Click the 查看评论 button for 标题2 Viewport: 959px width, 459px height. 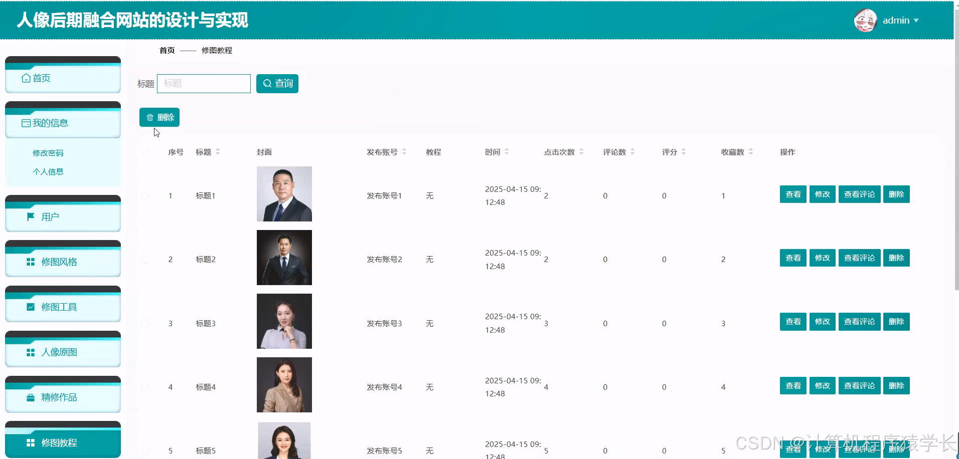coord(859,258)
